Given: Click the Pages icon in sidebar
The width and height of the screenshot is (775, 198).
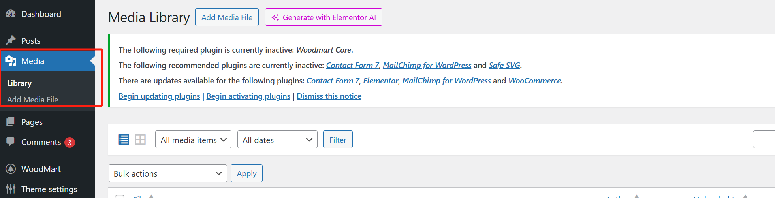Looking at the screenshot, I should tap(11, 122).
